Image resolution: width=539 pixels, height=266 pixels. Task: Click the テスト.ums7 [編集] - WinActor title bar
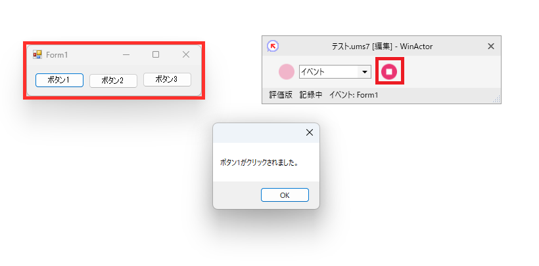381,47
